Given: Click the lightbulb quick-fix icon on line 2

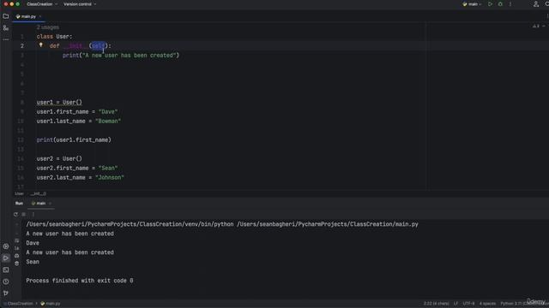Looking at the screenshot, I should tap(41, 45).
